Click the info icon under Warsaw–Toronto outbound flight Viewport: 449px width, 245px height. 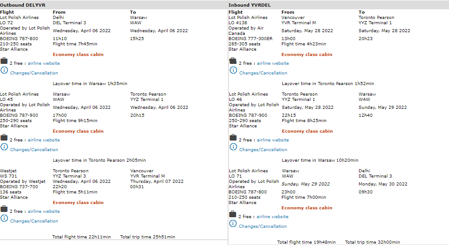pos(4,147)
